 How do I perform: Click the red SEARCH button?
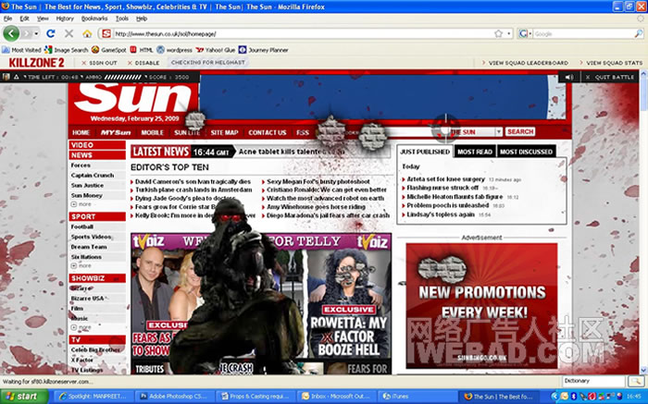tap(520, 131)
